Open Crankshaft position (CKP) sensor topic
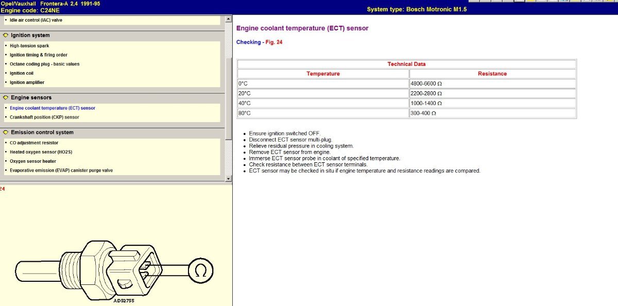Viewport: 618px width, 306px height. (x=44, y=117)
